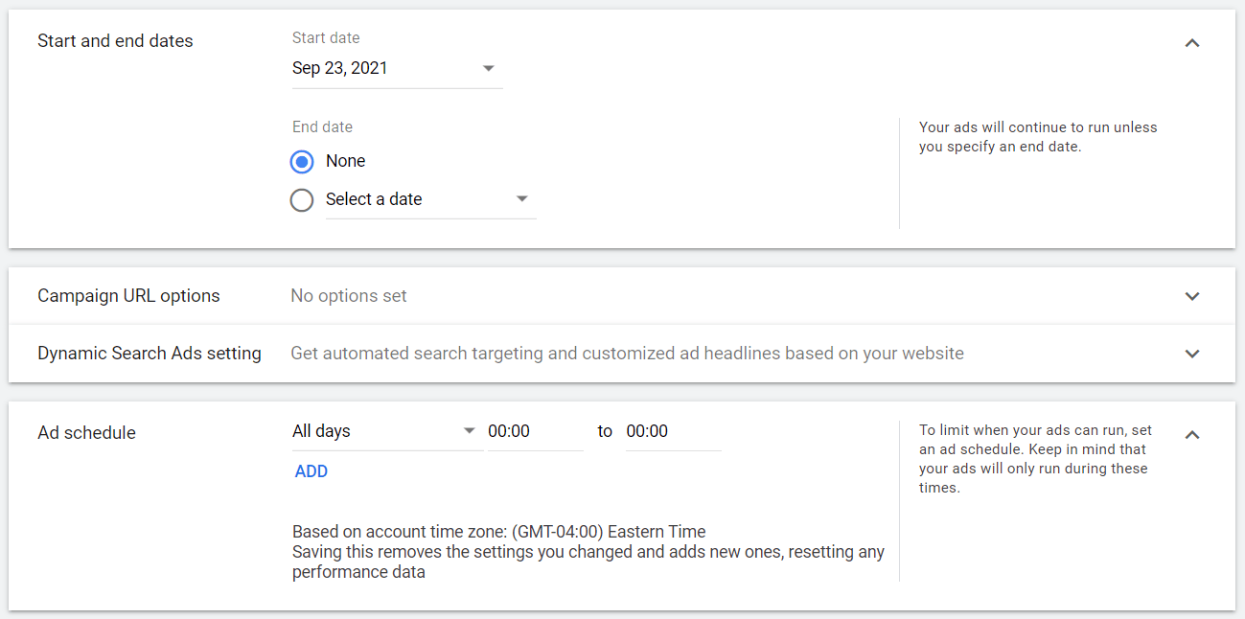Open the Select a date picker dropdown

pos(521,198)
